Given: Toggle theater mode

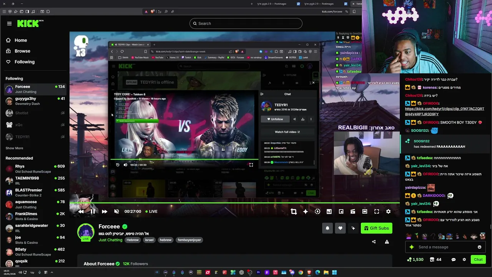Looking at the screenshot, I should (x=365, y=211).
